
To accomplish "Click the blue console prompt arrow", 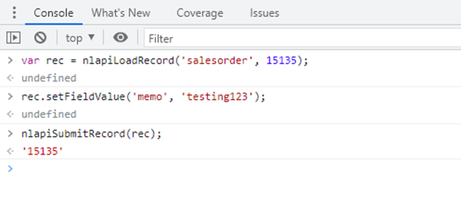I will point(10,169).
